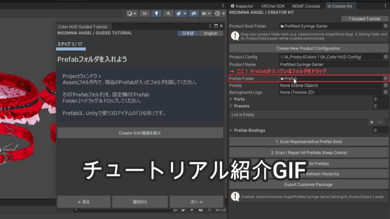This screenshot has width=390, height=219.
Task: Open tutorial window kebab menu
Action: pos(210,26)
